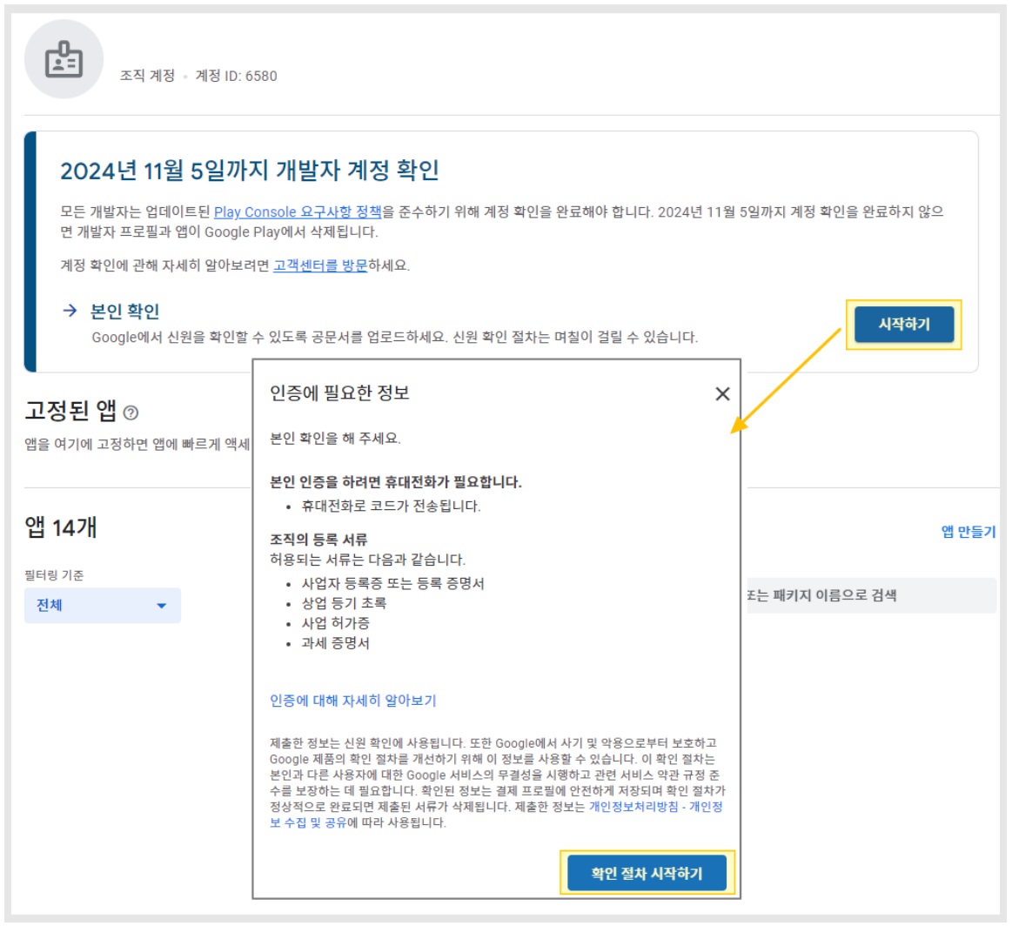Click the 사업자 등록증 또는 등록 증명서 item
Viewport: 1012px width, 926px height.
tap(392, 583)
